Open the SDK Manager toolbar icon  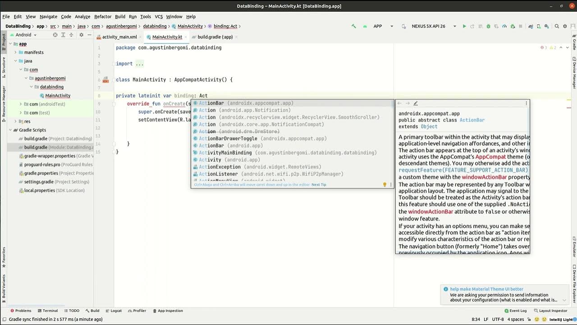(546, 26)
